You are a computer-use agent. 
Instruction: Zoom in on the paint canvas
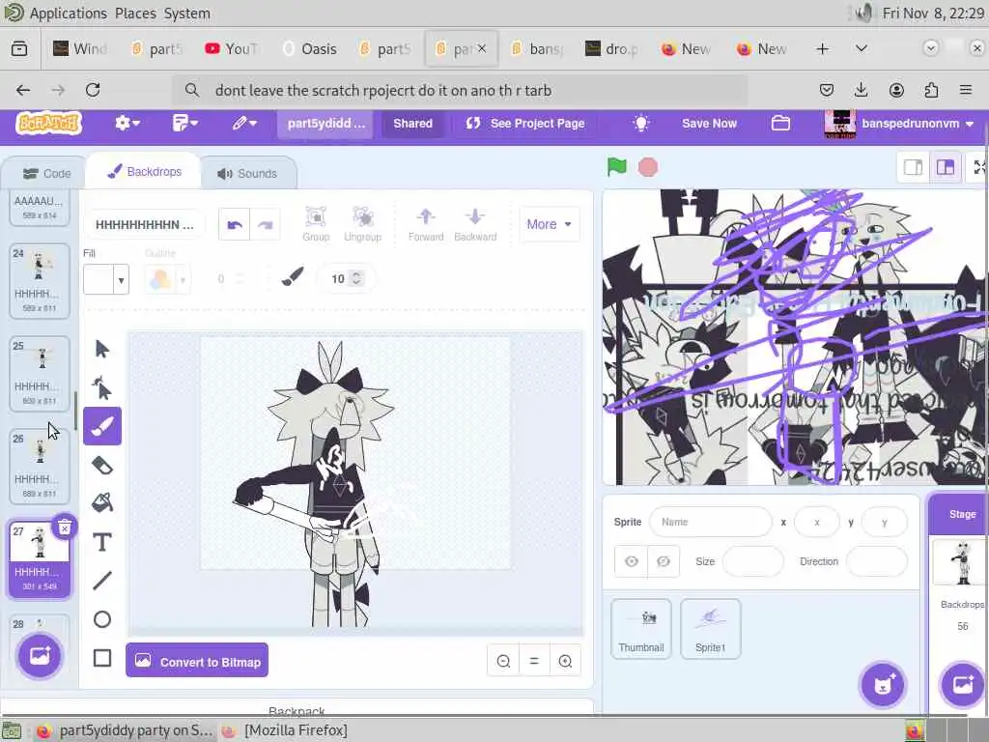pyautogui.click(x=565, y=661)
